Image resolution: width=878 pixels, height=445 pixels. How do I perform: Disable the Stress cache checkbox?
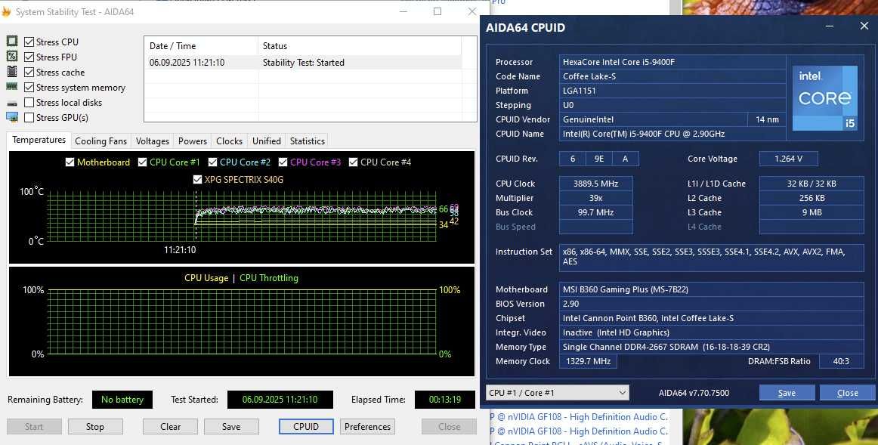pyautogui.click(x=29, y=72)
